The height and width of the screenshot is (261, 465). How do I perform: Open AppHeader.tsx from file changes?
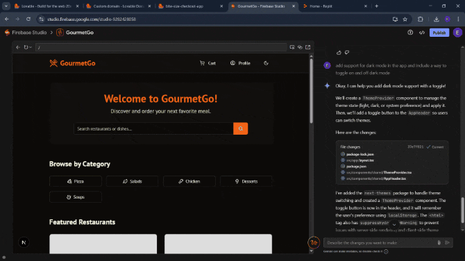coord(375,178)
